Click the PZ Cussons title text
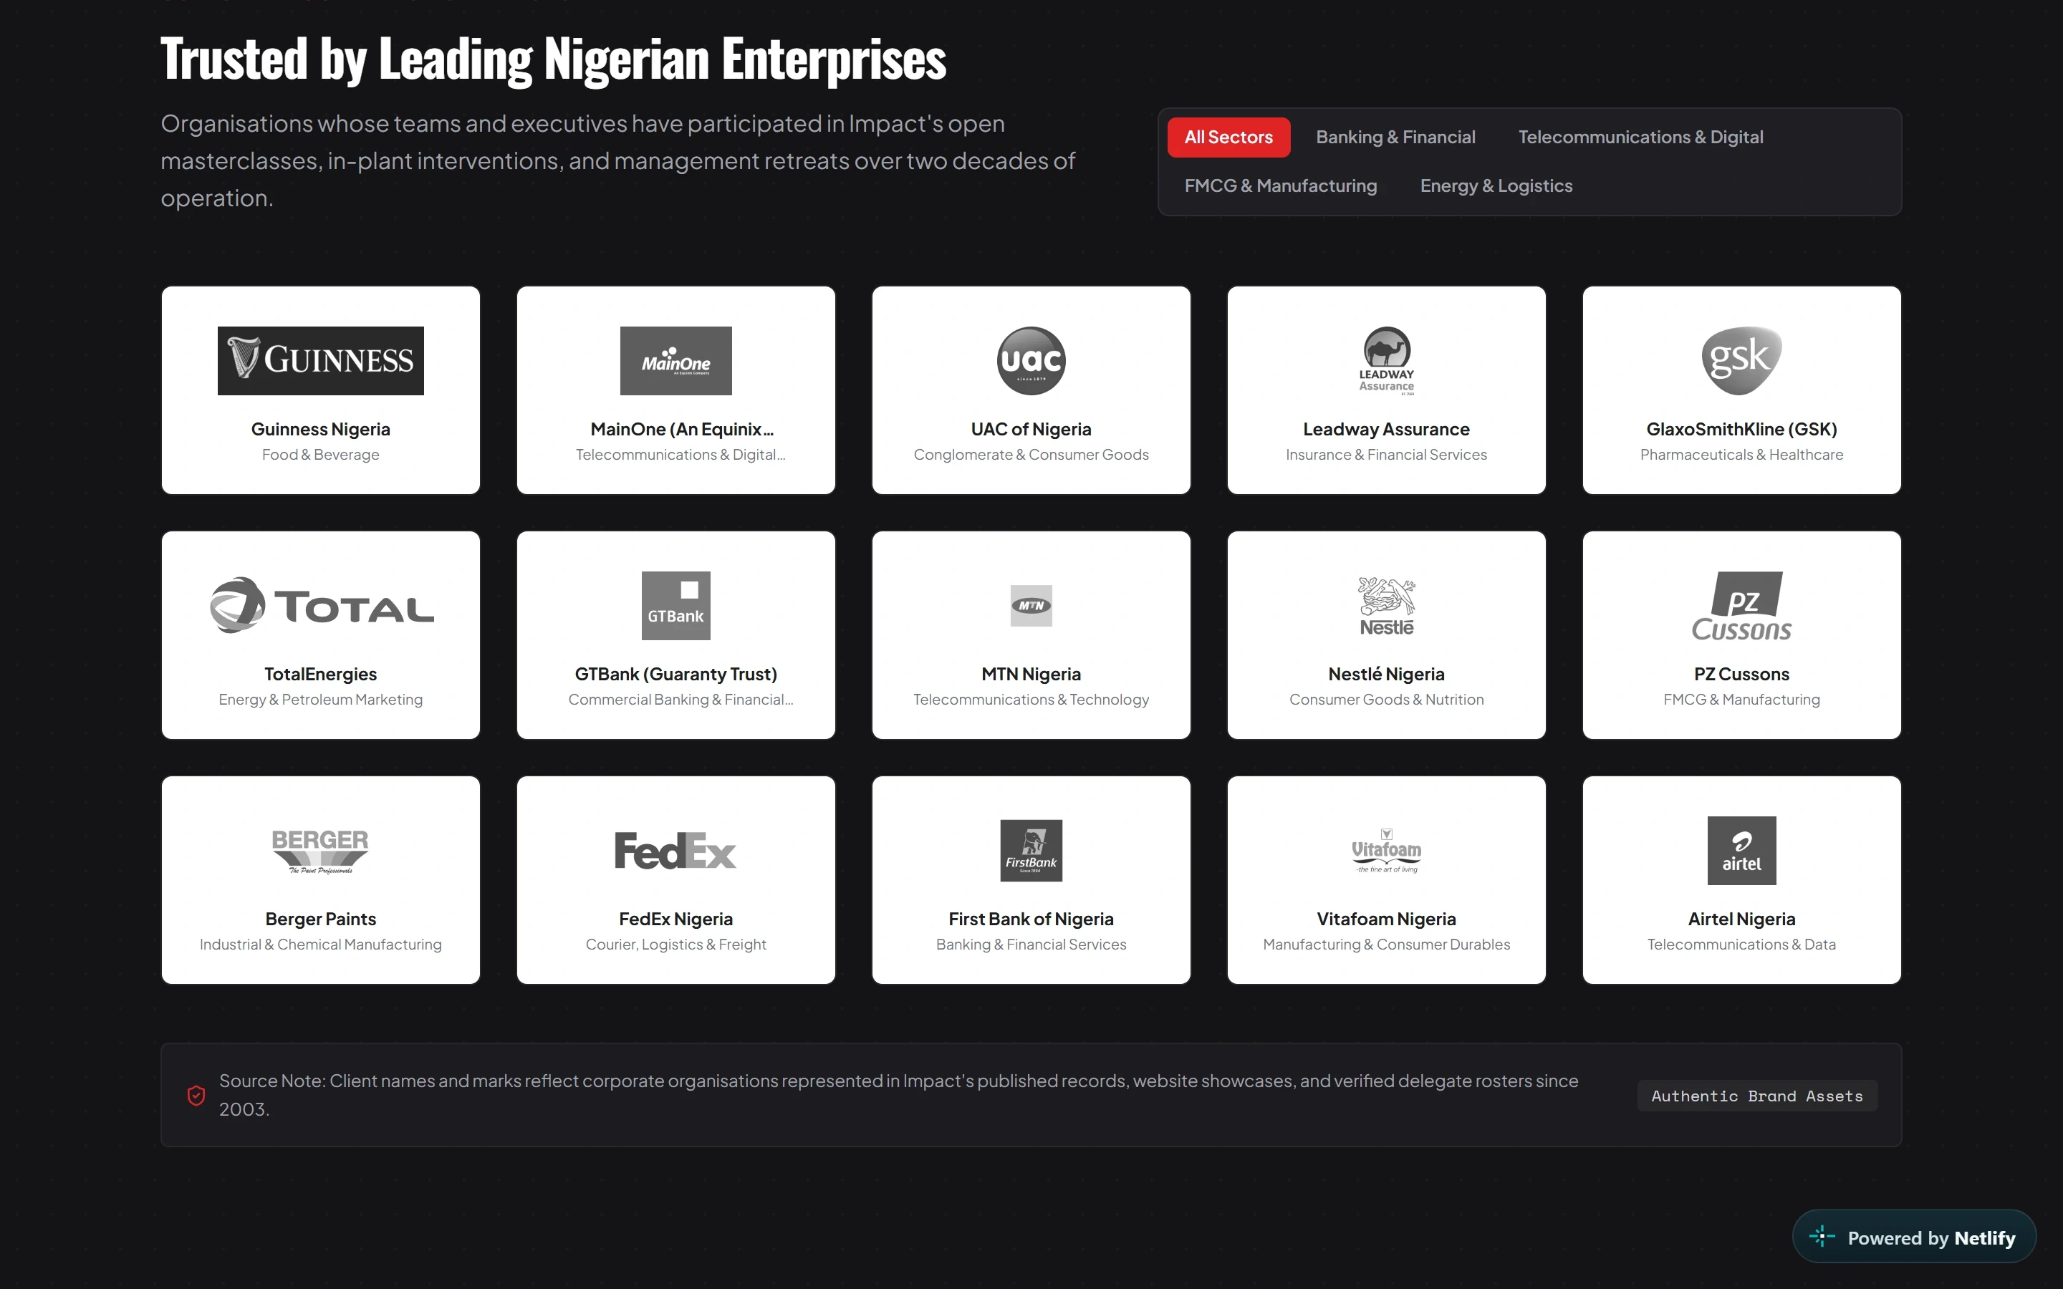Screen dimensions: 2063x1289 coord(1741,673)
